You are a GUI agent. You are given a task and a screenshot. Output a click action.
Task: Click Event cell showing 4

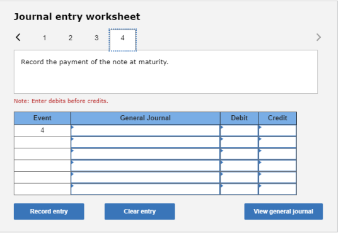(x=42, y=130)
